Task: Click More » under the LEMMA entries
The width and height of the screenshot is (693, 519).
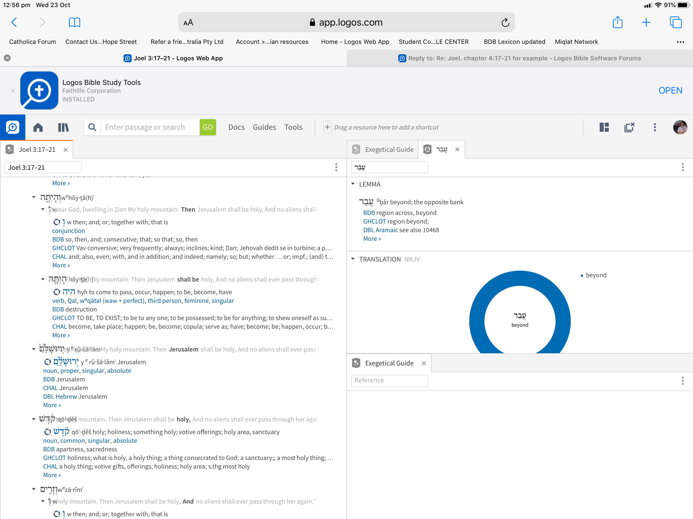Action: click(x=372, y=238)
